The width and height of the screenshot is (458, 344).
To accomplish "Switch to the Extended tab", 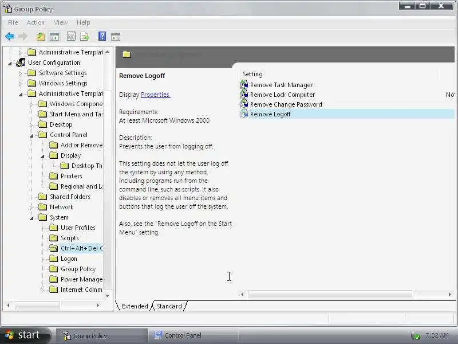I will (135, 306).
